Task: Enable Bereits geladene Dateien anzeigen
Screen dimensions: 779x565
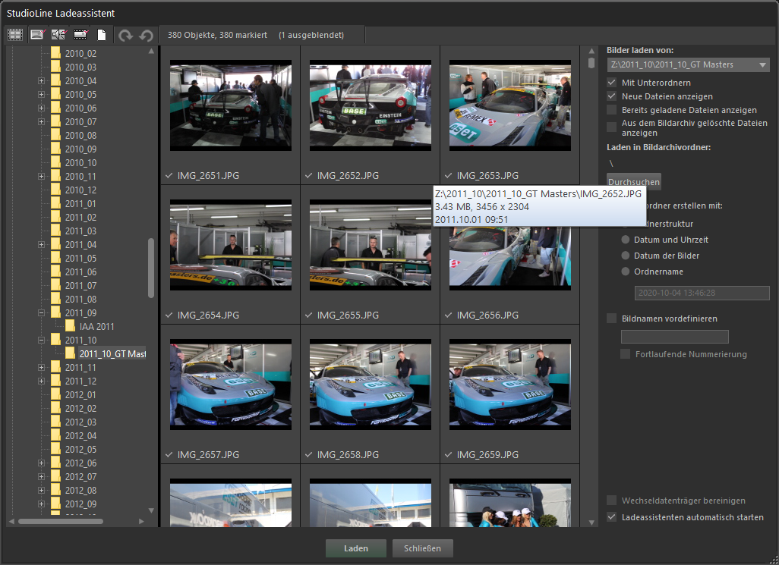Action: (612, 110)
